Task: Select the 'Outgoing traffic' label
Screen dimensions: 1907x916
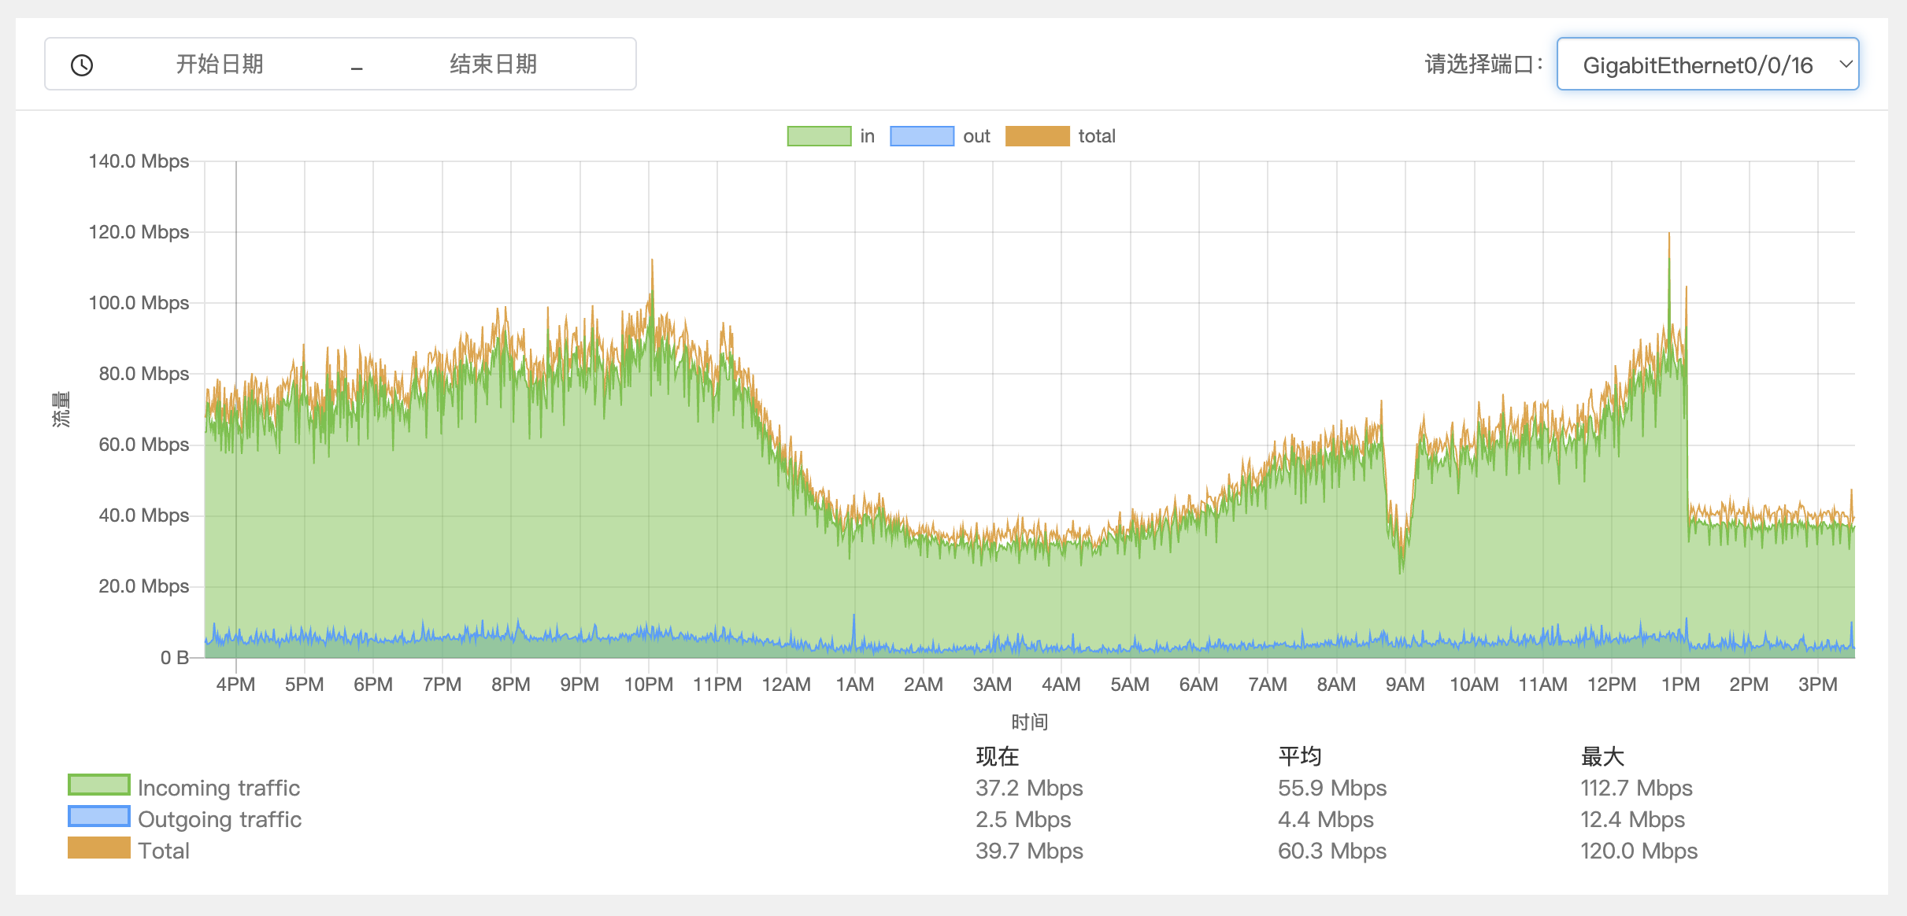Action: [220, 819]
